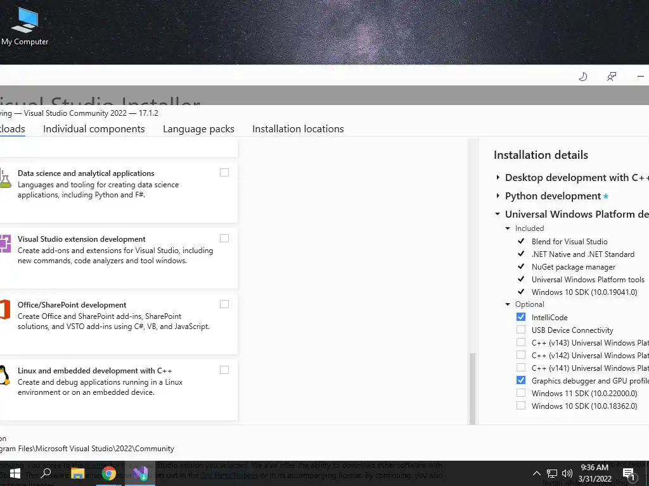This screenshot has height=486, width=649.
Task: Click the flask icon for Data science
Action: (x=5, y=178)
